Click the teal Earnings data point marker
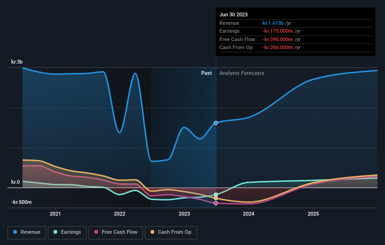 pyautogui.click(x=216, y=195)
